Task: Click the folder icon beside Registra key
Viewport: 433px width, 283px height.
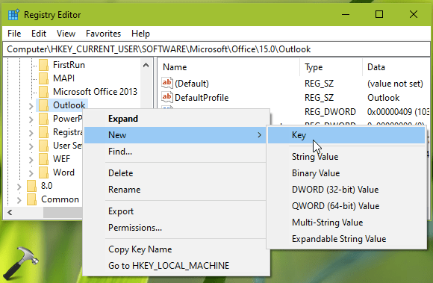Action: [x=43, y=132]
